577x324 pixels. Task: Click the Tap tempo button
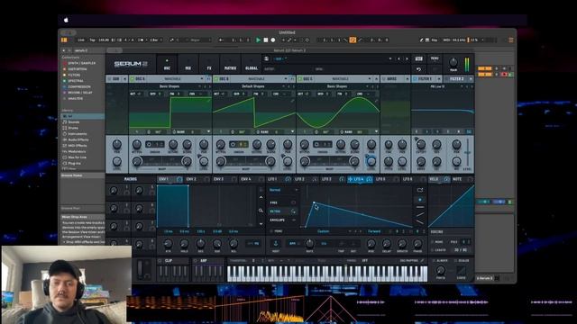point(92,40)
